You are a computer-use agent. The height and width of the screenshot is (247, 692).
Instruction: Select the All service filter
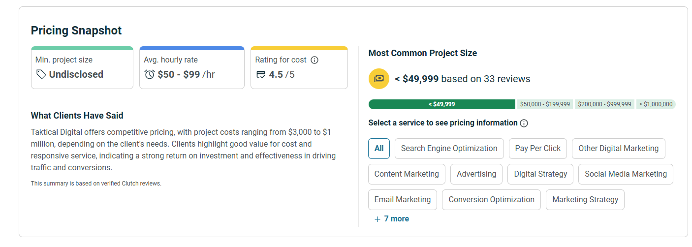(x=379, y=149)
